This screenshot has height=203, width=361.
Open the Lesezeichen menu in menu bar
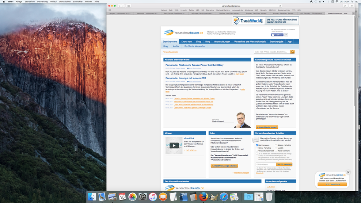click(65, 1)
